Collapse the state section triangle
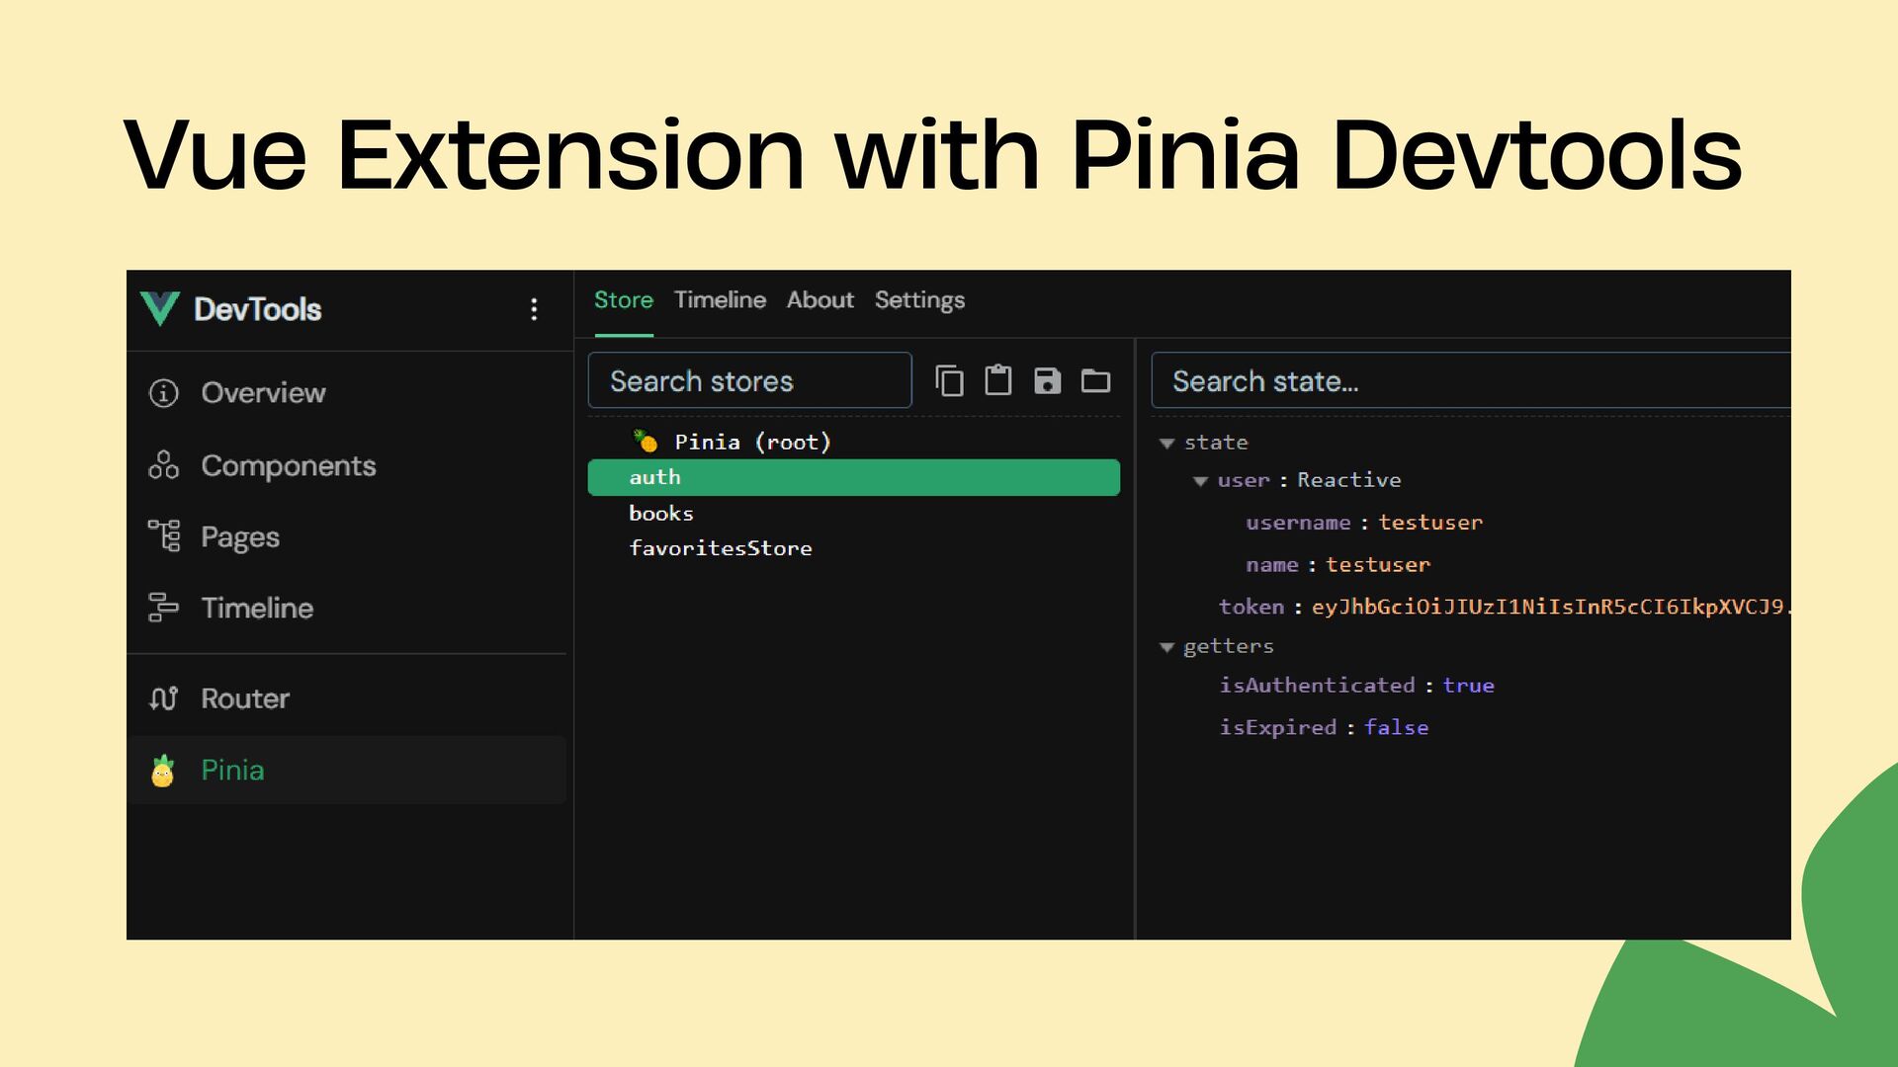1898x1067 pixels. point(1166,444)
